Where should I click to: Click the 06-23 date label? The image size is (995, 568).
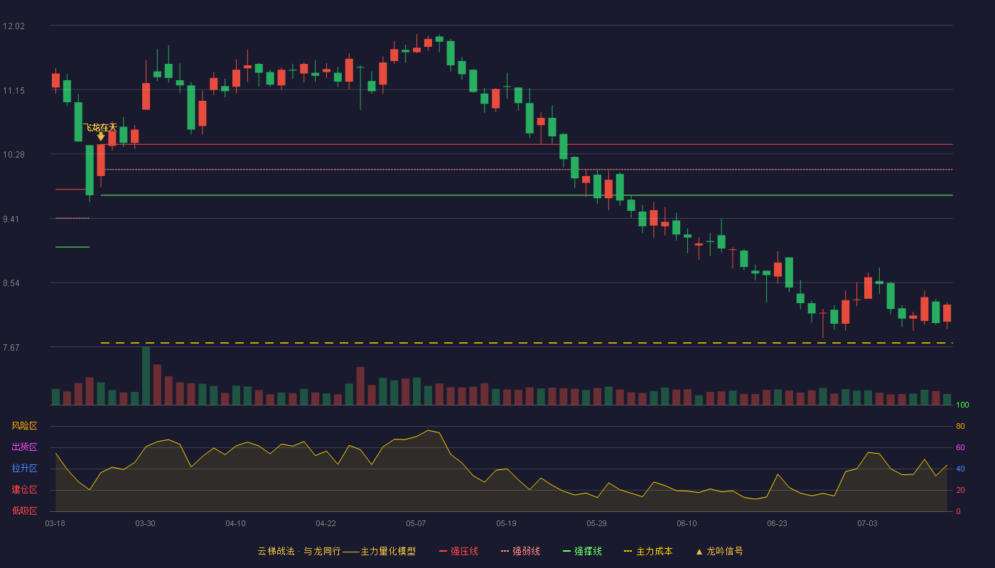[777, 523]
